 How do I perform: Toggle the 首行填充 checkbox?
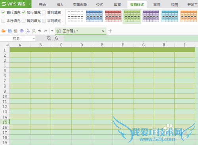(3, 13)
